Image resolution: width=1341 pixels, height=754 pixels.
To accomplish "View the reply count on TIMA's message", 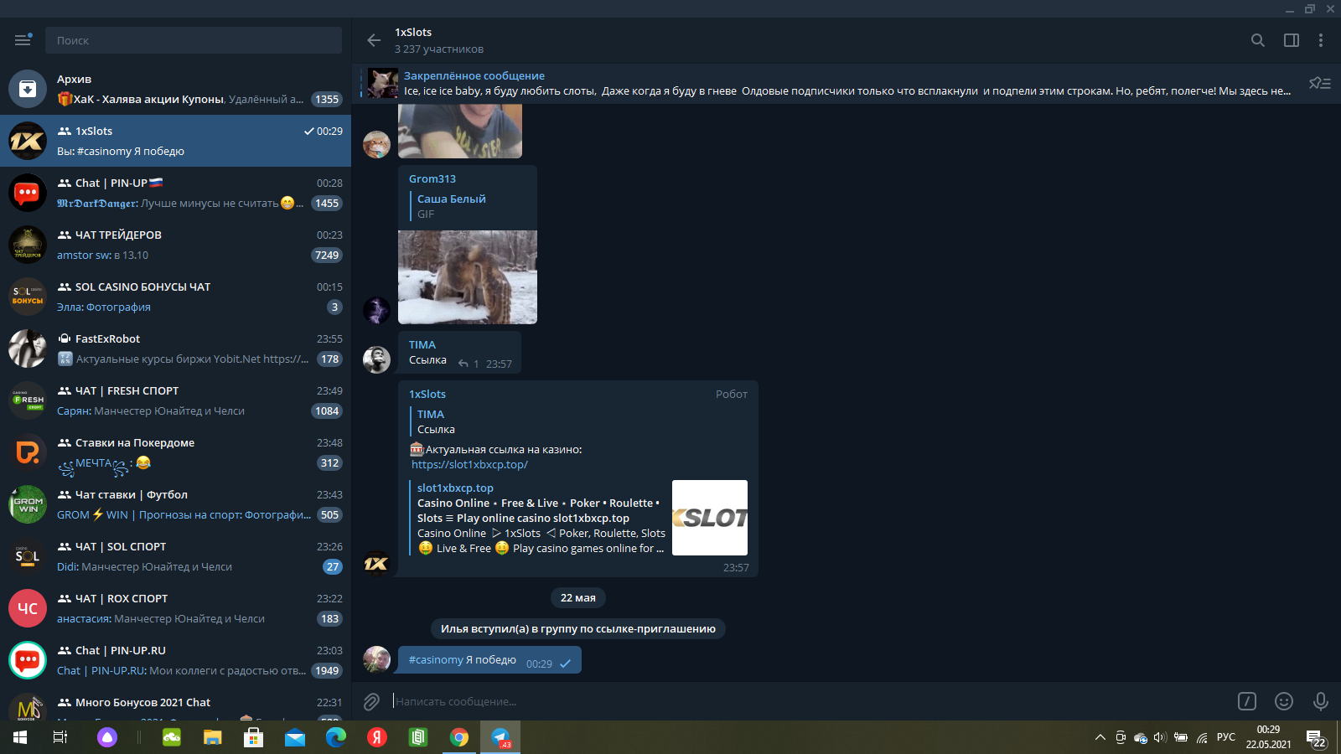I will pos(469,364).
